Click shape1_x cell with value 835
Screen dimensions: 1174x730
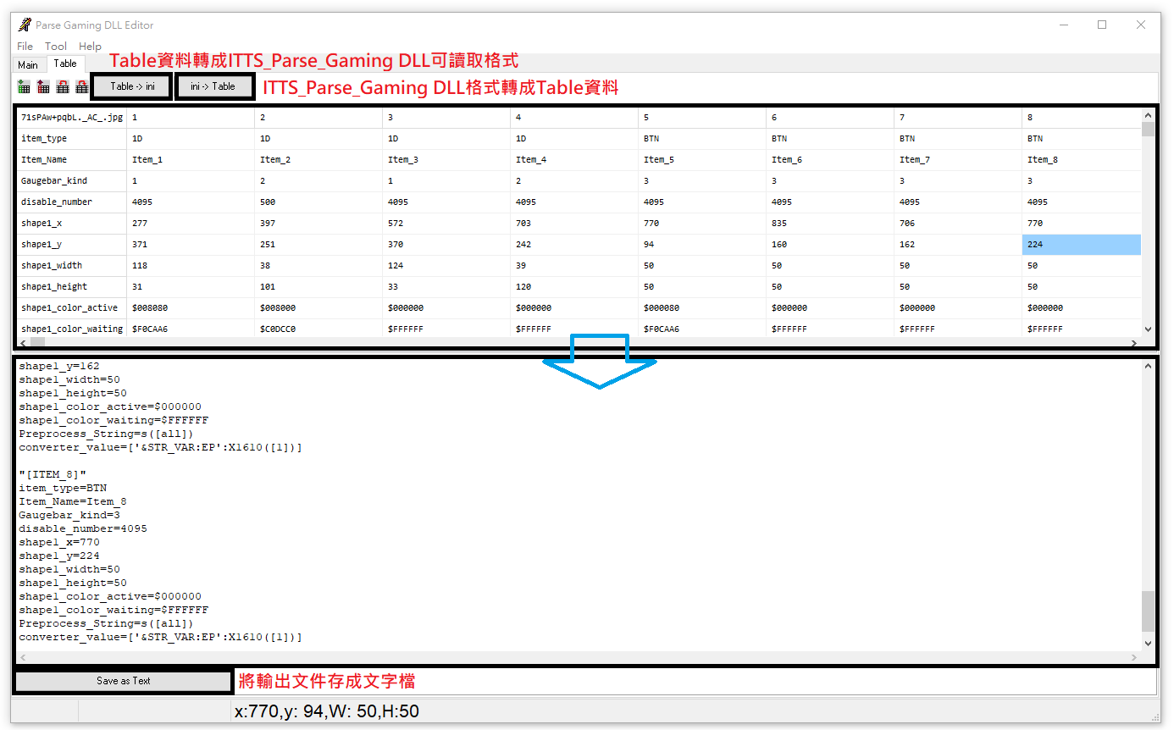point(831,224)
